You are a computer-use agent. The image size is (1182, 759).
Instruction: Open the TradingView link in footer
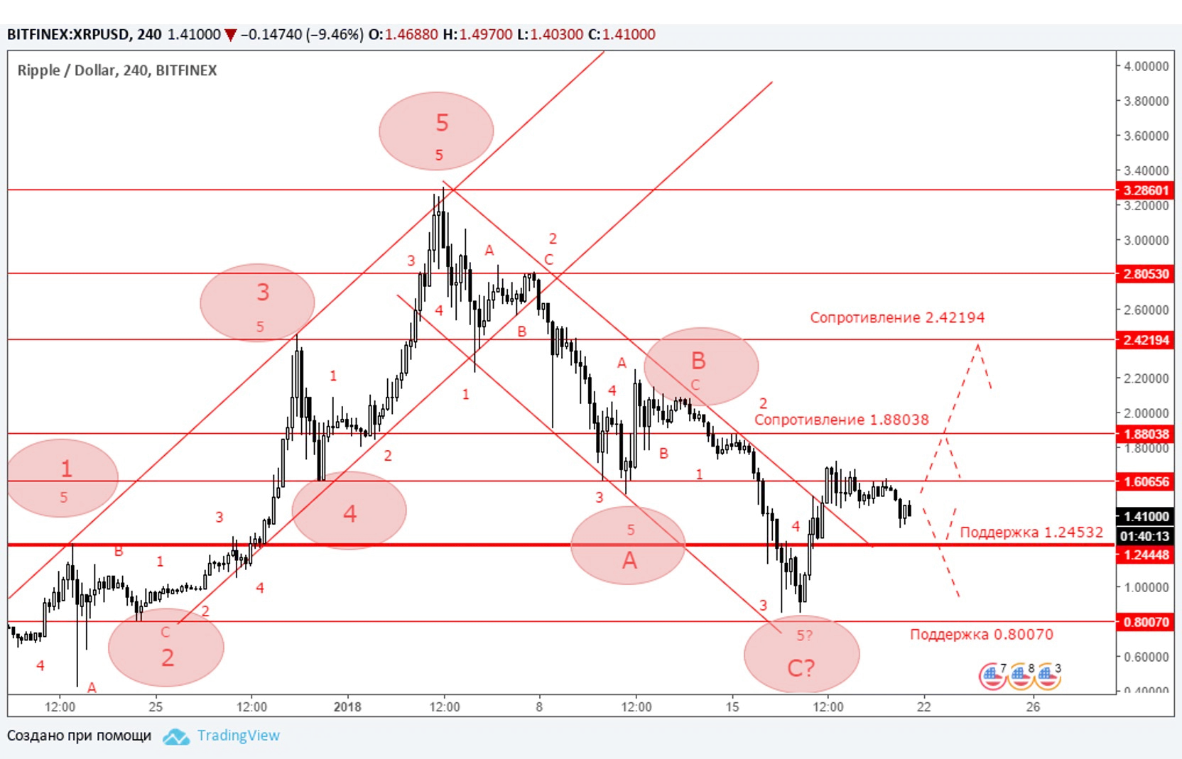(238, 736)
